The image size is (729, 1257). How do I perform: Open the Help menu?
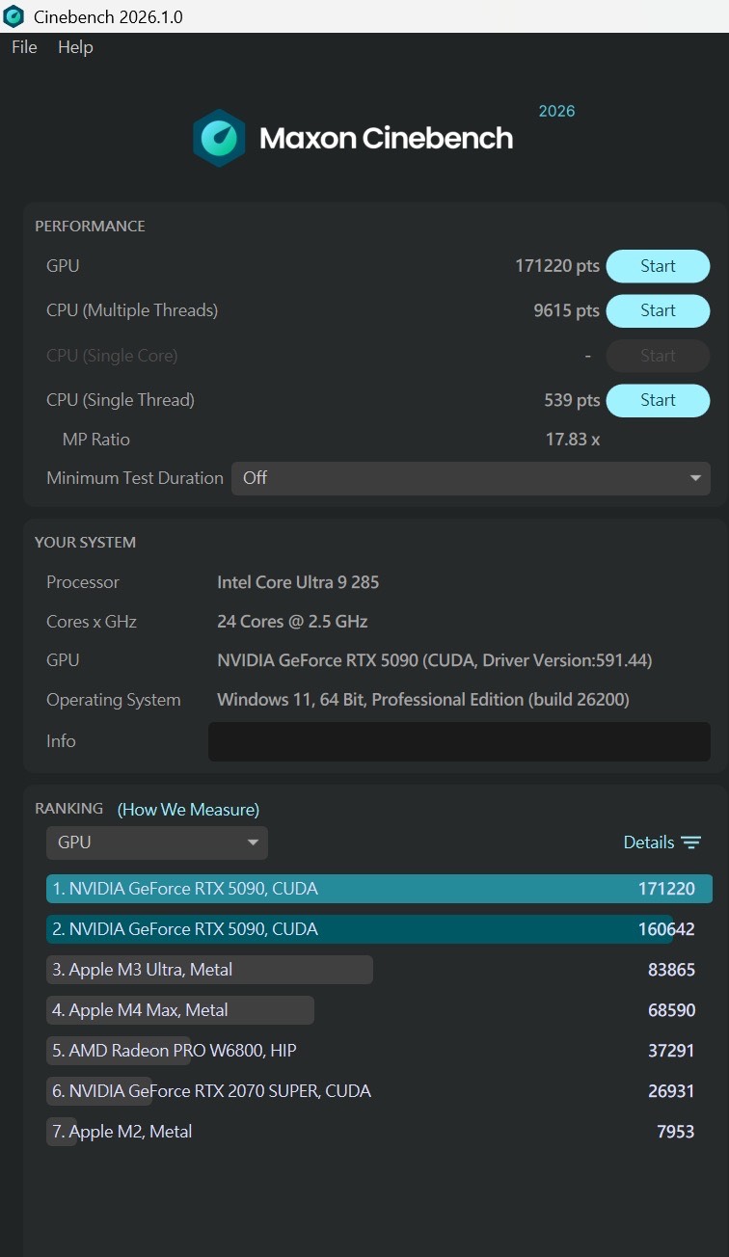tap(75, 47)
